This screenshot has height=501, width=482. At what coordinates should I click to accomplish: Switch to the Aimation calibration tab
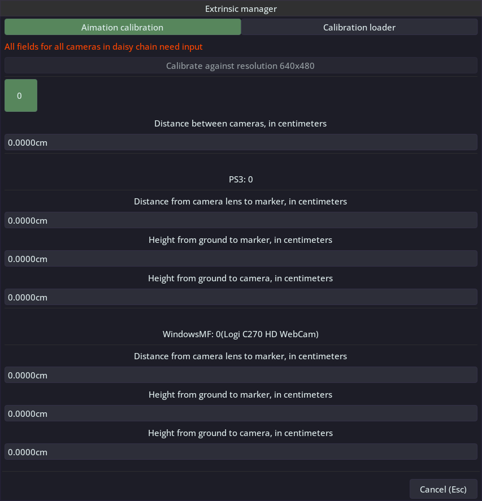122,27
